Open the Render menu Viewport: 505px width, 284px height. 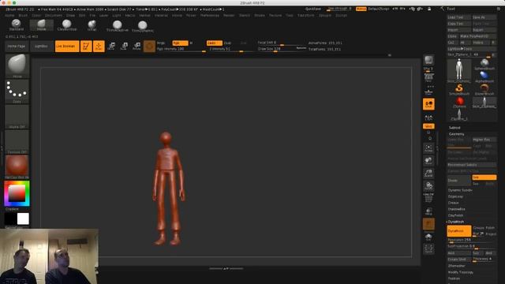pos(229,16)
